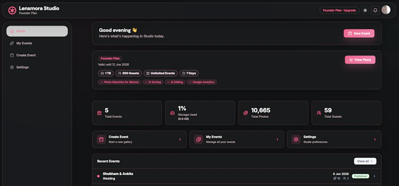Viewport: 399px width, 186px height.
Task: Click the Home house icon in sidebar
Action: (11, 31)
